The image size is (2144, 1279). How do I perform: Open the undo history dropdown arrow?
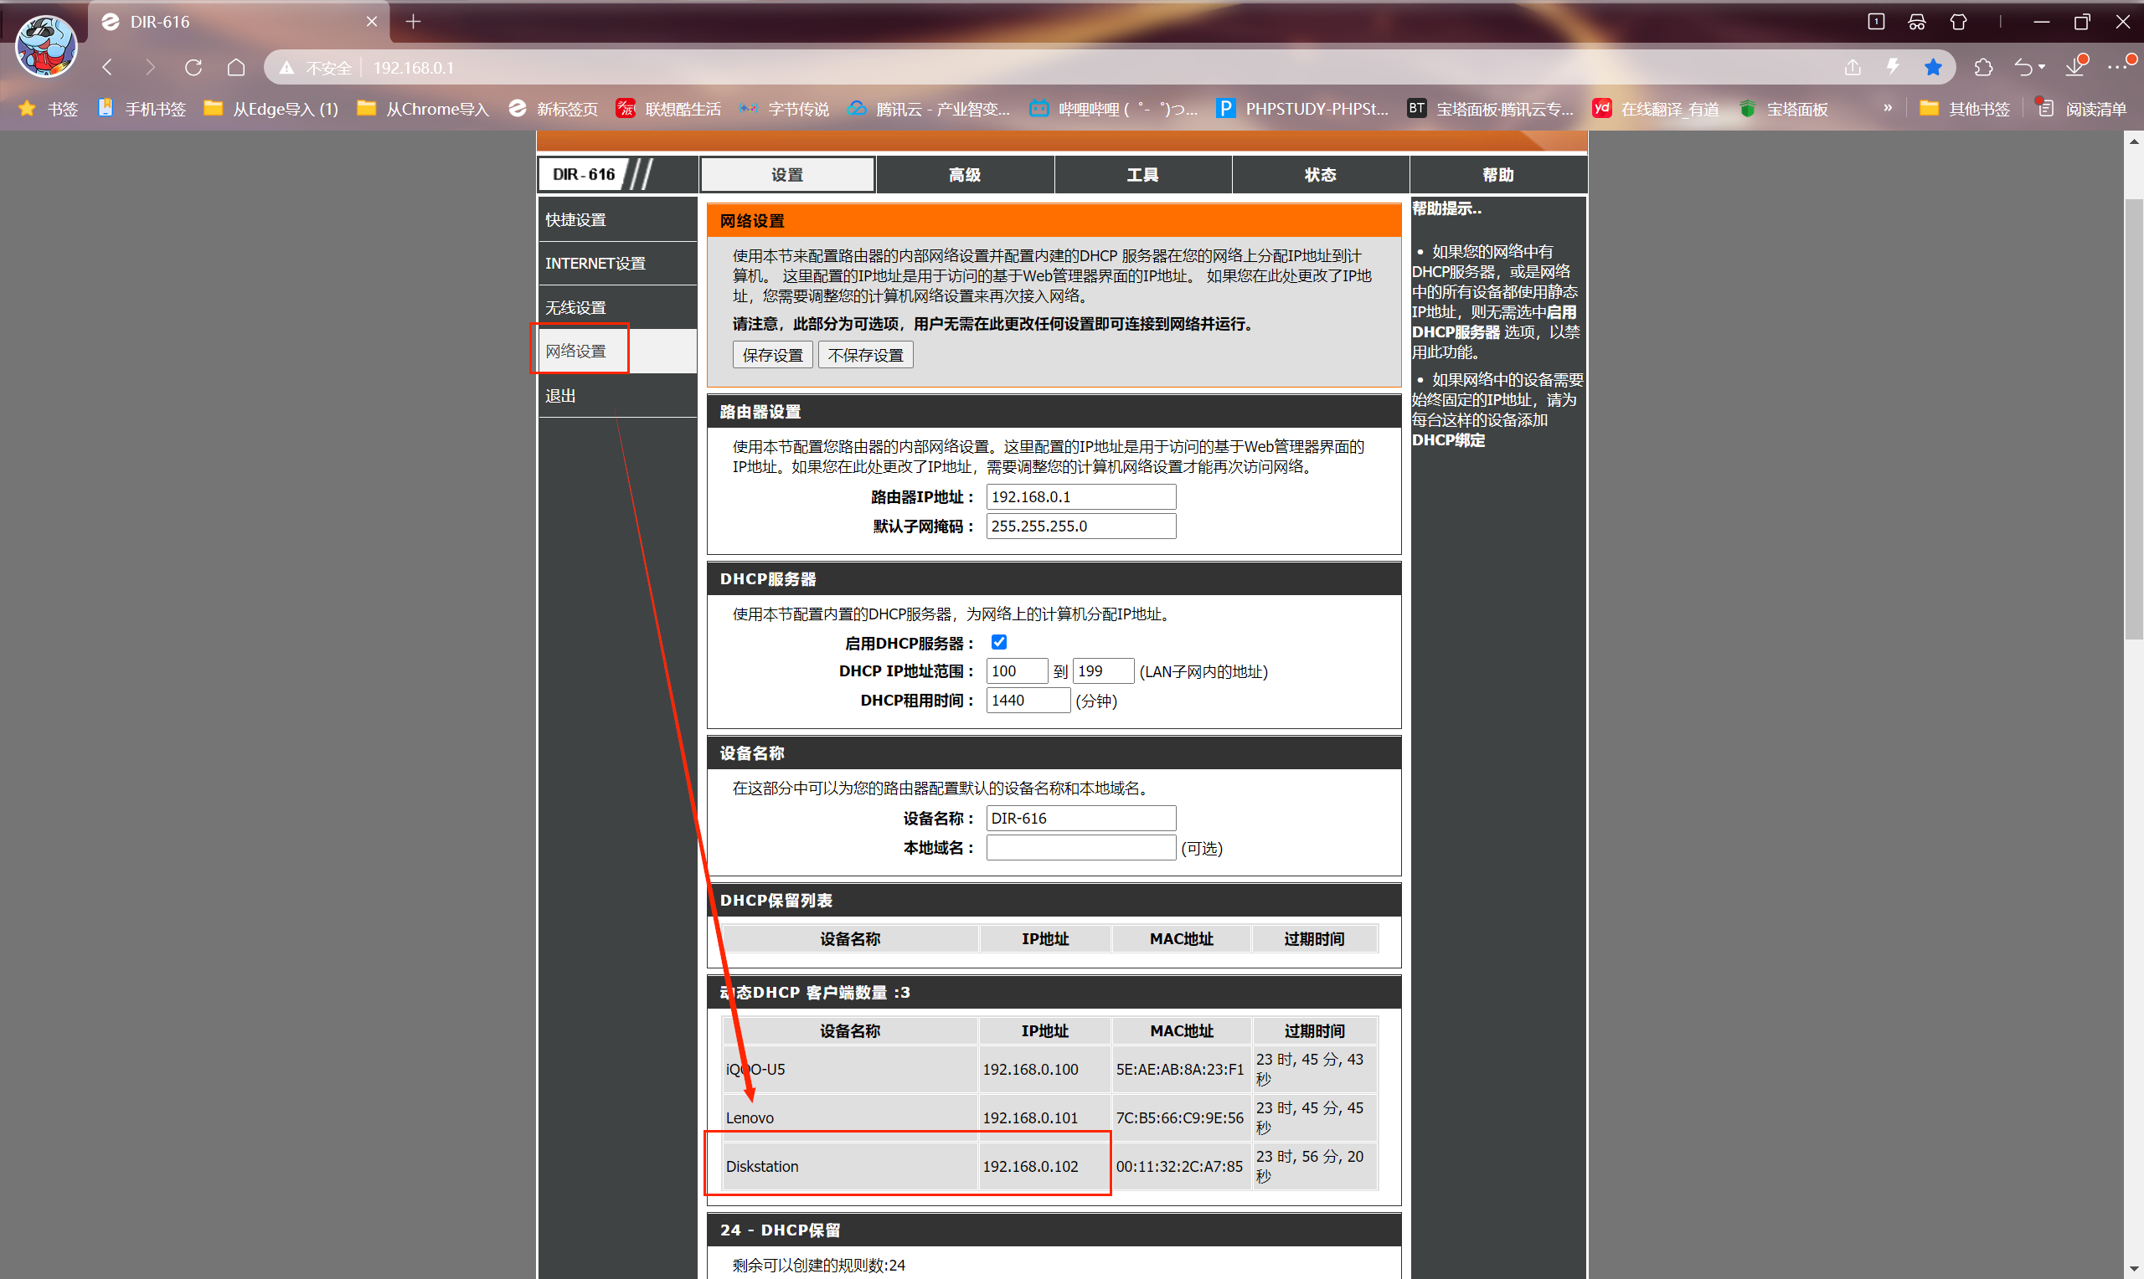click(x=2042, y=67)
